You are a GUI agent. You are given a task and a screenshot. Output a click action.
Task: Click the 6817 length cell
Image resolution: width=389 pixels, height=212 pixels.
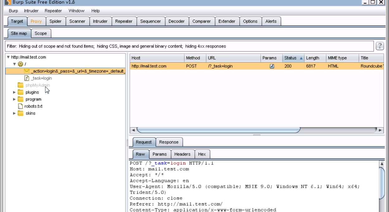point(315,66)
